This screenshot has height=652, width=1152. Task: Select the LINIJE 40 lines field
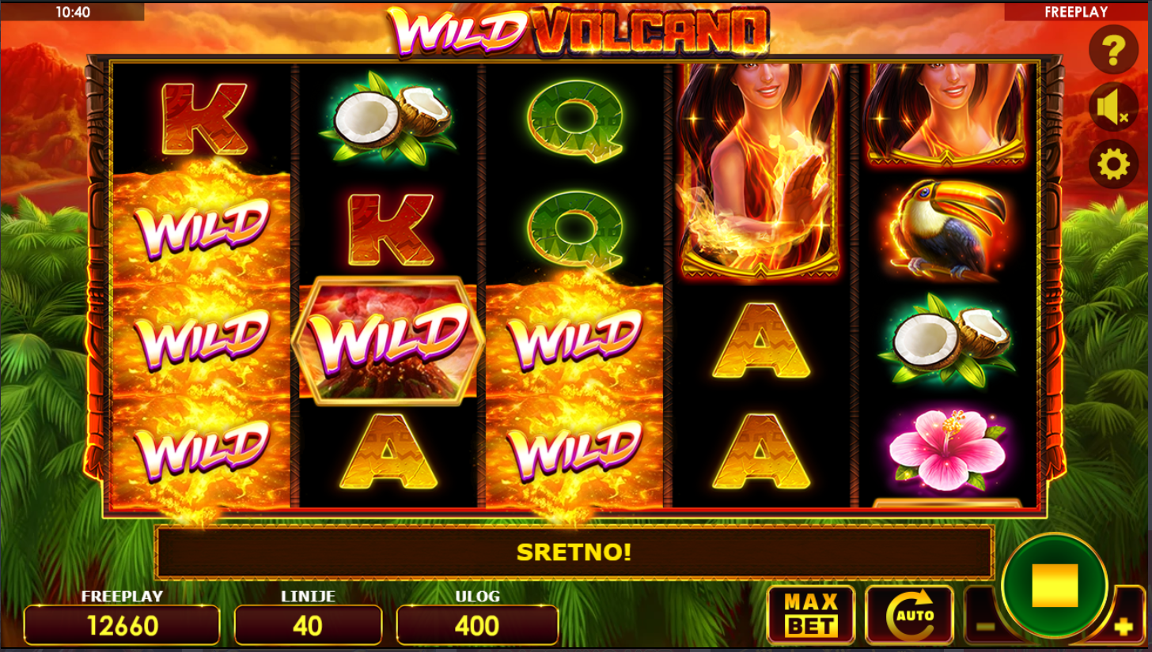[x=308, y=625]
